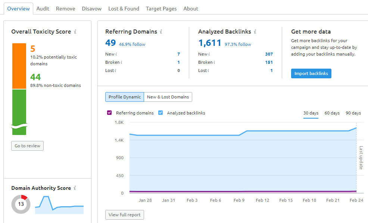
Task: Open the About tab
Action: [191, 9]
